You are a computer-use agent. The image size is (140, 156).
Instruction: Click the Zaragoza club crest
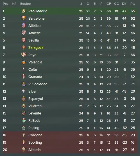coord(24,47)
